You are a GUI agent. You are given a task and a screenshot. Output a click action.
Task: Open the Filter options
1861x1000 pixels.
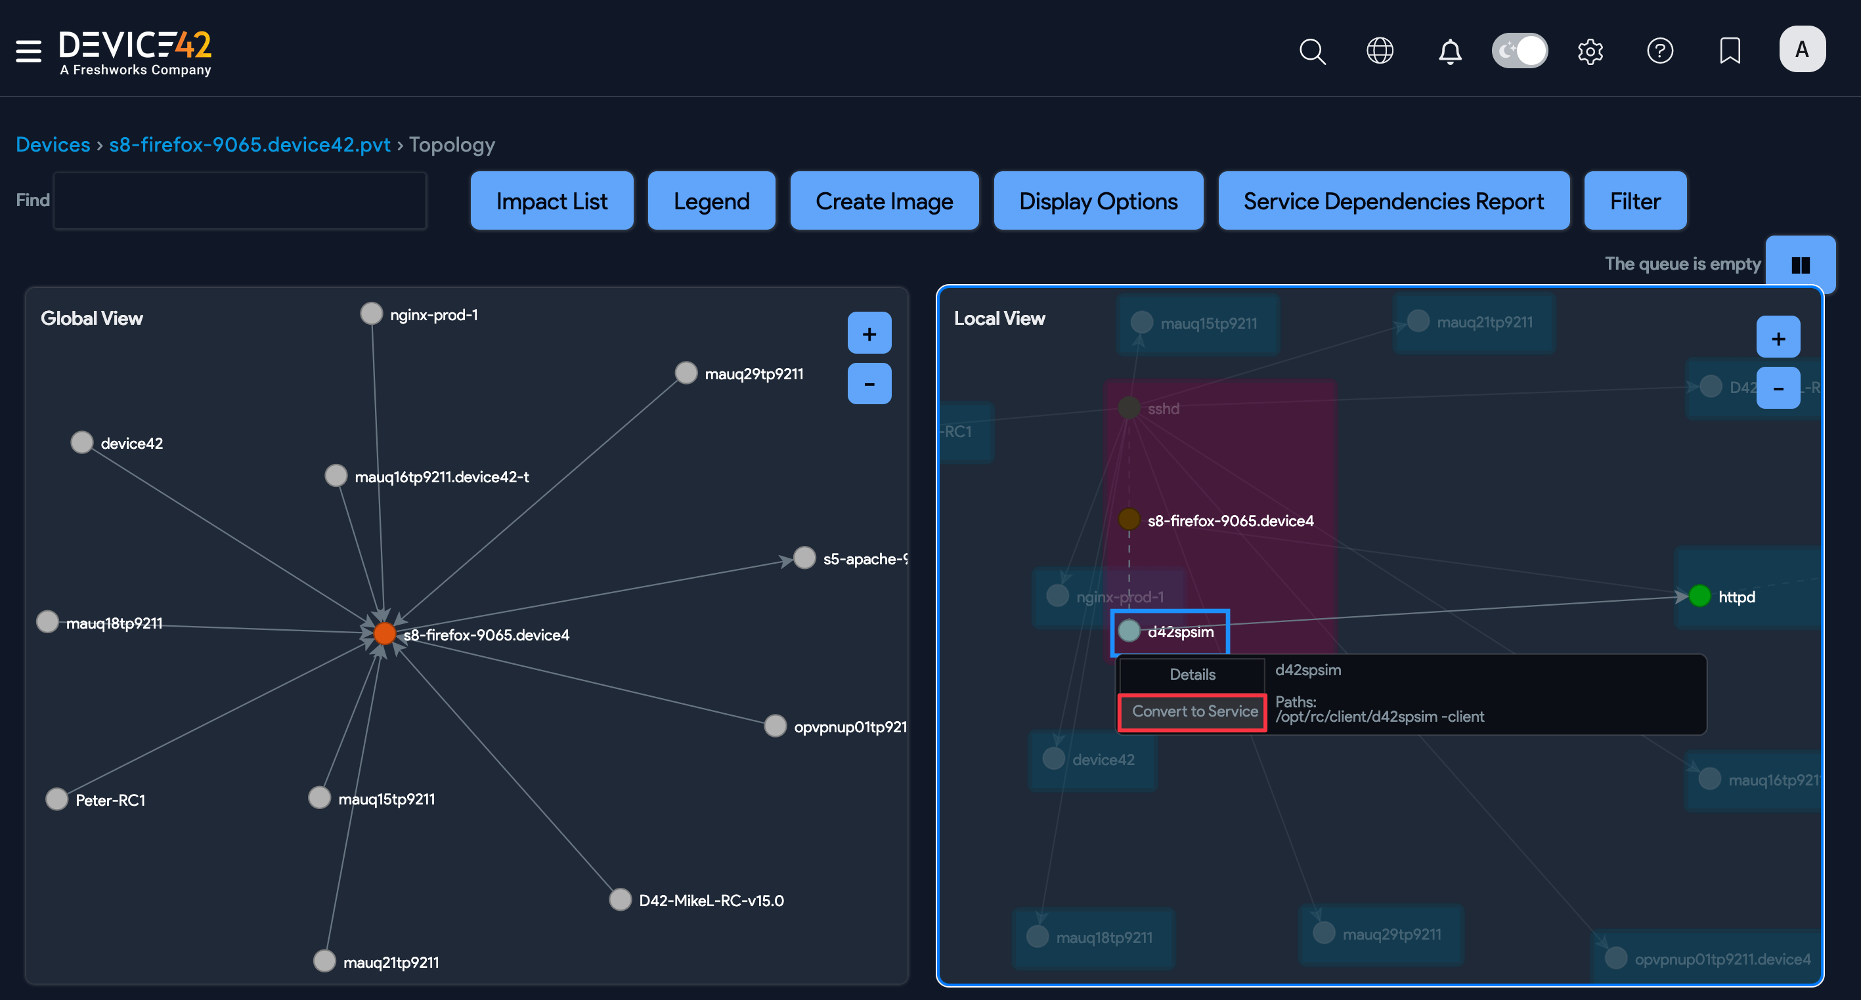pyautogui.click(x=1635, y=201)
